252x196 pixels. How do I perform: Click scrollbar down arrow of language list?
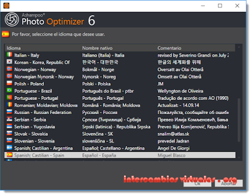click(239, 158)
